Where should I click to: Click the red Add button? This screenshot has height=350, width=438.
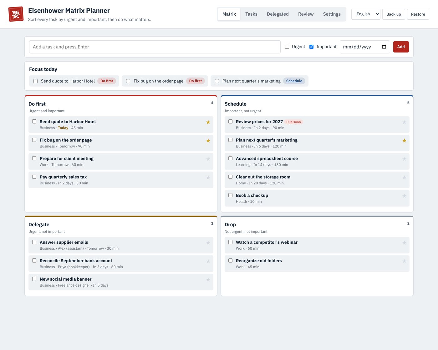[x=401, y=47]
